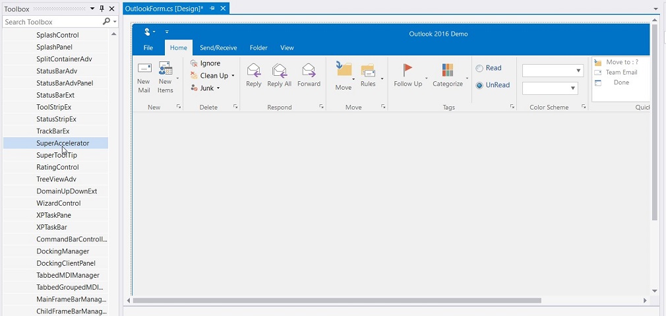Click the Follow Up flag icon
666x316 pixels.
(x=408, y=70)
